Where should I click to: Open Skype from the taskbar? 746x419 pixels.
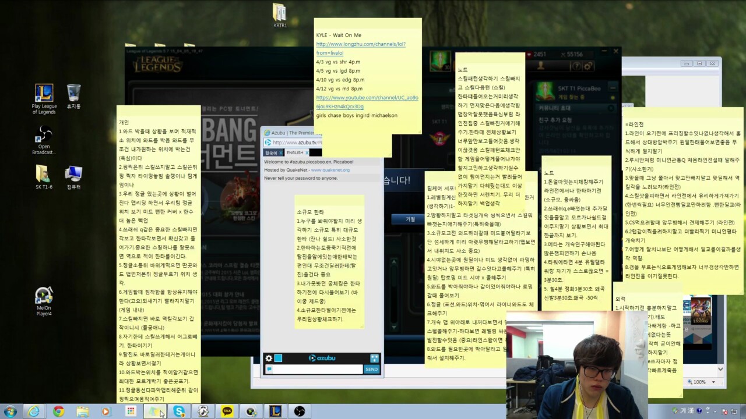[179, 411]
